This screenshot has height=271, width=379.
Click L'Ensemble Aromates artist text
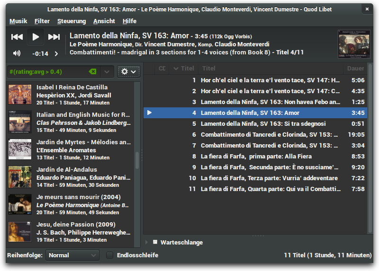66,150
